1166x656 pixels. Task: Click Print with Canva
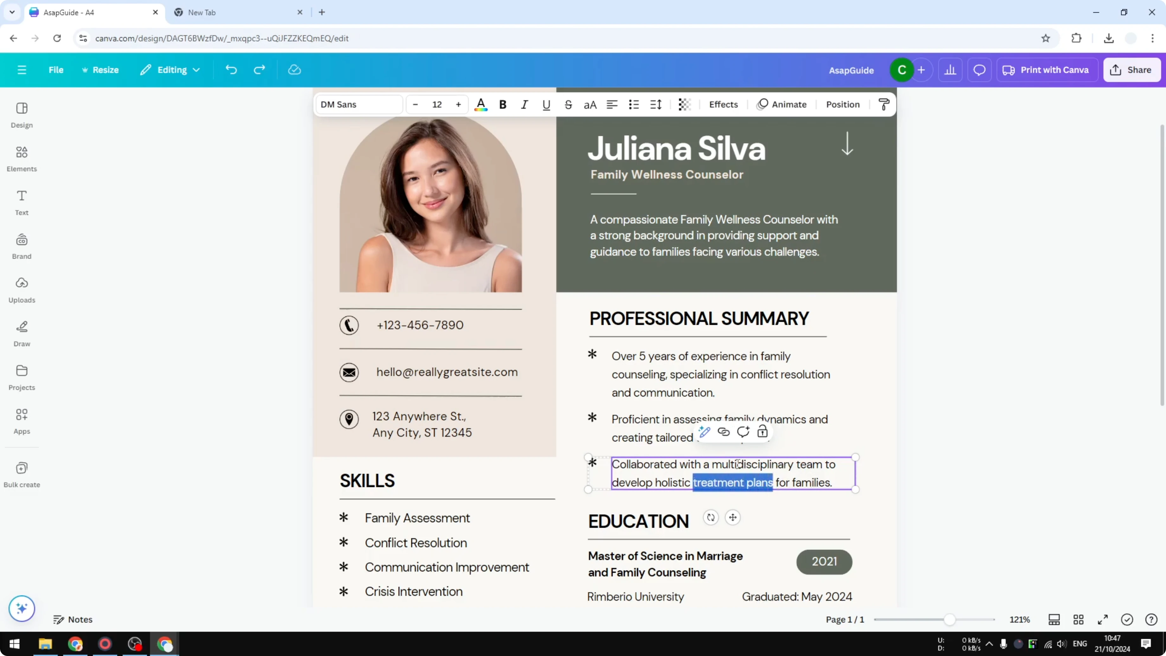pos(1047,70)
